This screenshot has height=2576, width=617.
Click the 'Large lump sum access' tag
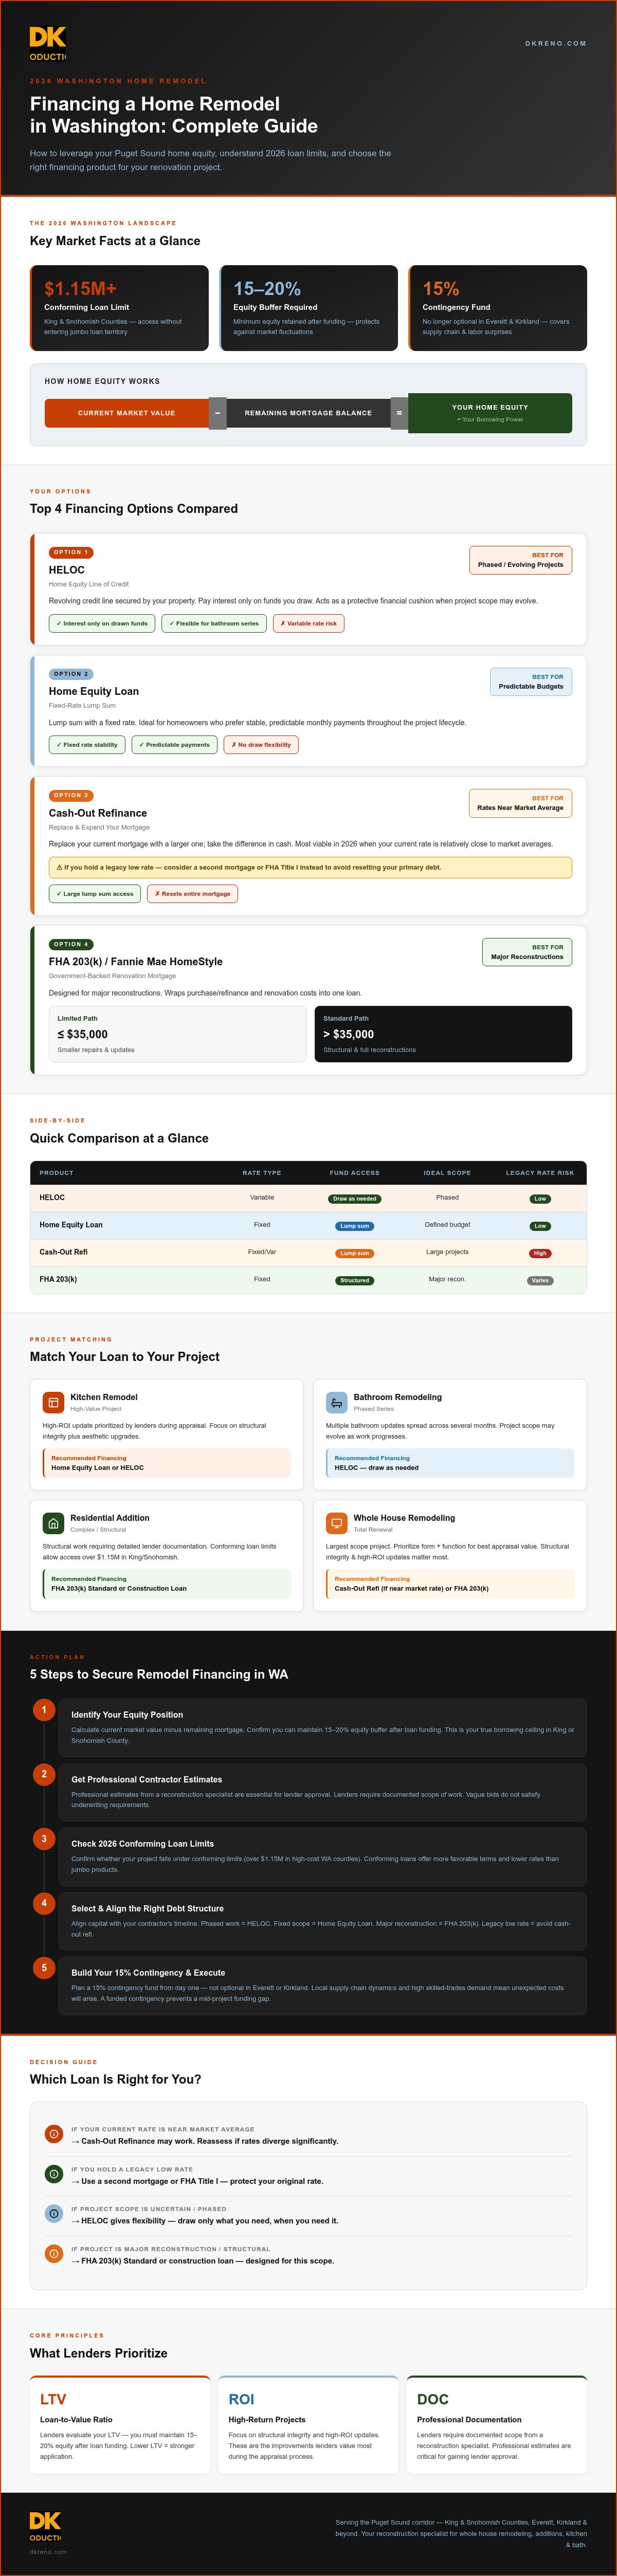pyautogui.click(x=95, y=894)
